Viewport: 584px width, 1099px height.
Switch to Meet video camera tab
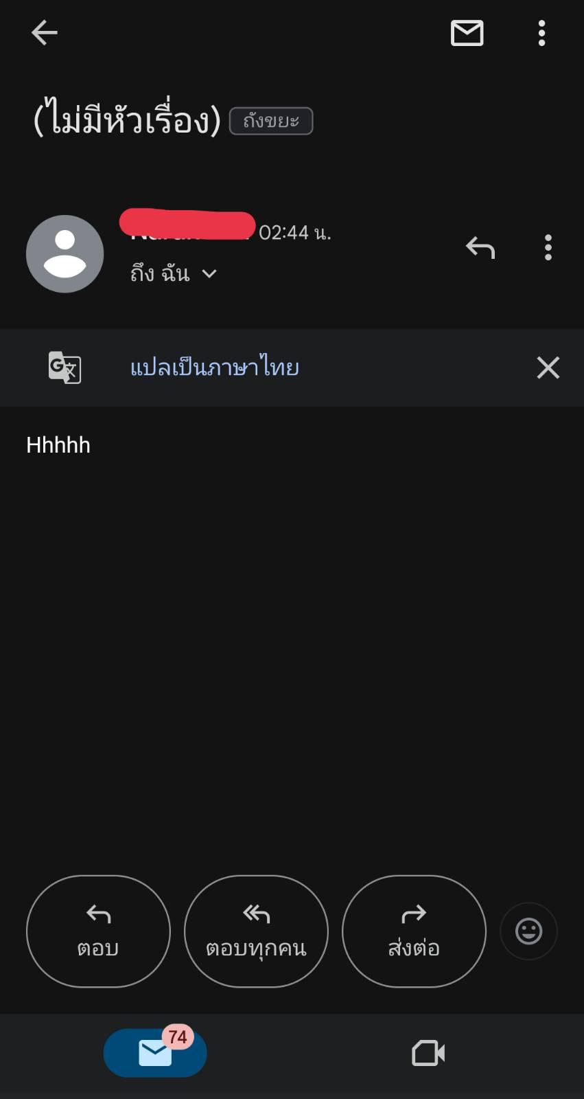click(x=428, y=1053)
